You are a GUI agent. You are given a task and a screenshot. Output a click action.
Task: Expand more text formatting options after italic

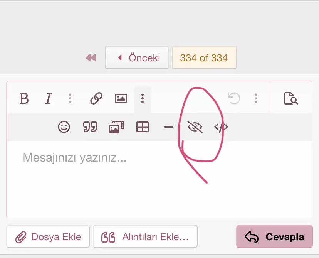(70, 99)
